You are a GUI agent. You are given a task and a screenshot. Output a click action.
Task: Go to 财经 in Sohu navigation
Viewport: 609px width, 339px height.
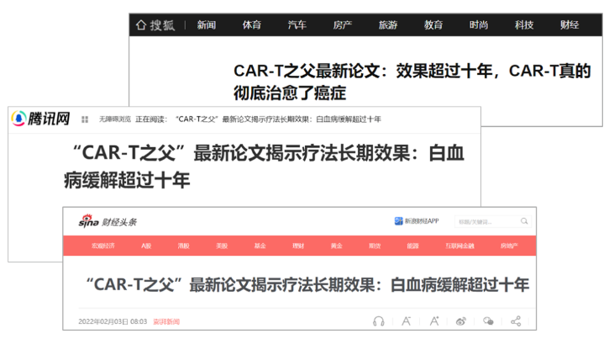[570, 25]
